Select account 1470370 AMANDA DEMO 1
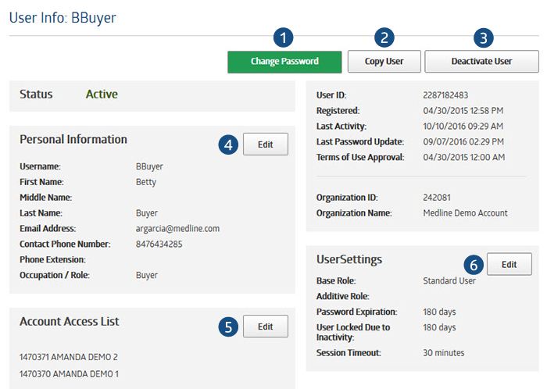547x389 pixels. point(69,374)
